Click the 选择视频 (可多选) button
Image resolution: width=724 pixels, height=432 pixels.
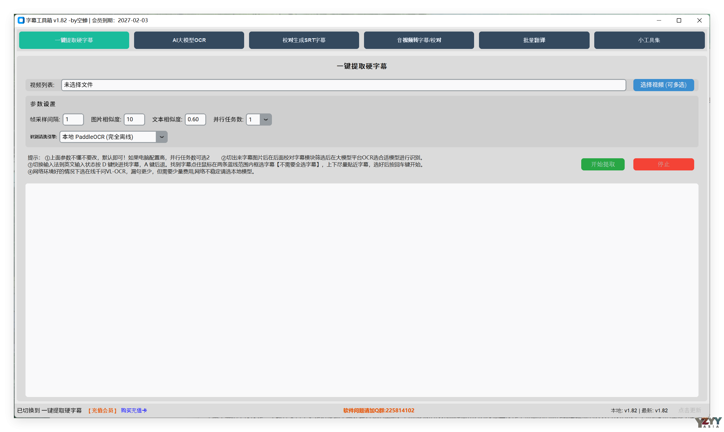pos(663,85)
